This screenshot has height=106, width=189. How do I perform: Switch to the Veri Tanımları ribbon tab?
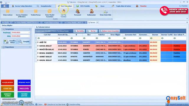coord(65,6)
